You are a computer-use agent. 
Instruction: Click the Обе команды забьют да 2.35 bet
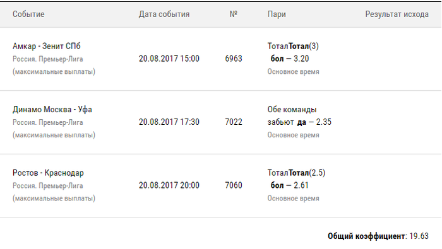[x=299, y=115]
